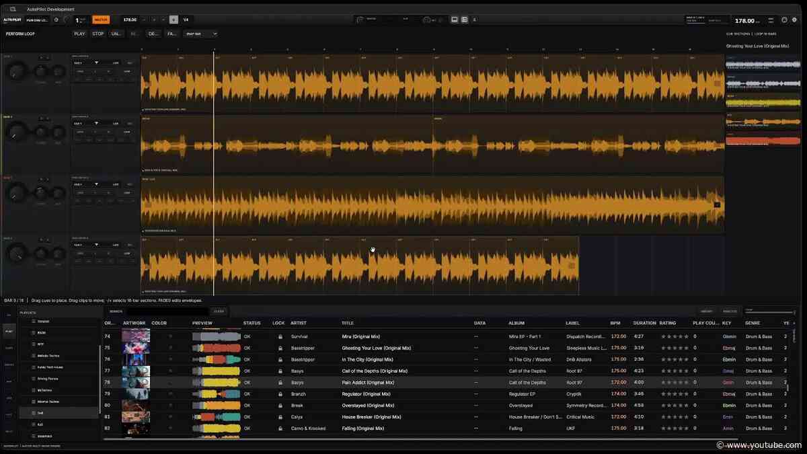Toggle the lock for the Overstayed track
The width and height of the screenshot is (807, 454).
280,405
